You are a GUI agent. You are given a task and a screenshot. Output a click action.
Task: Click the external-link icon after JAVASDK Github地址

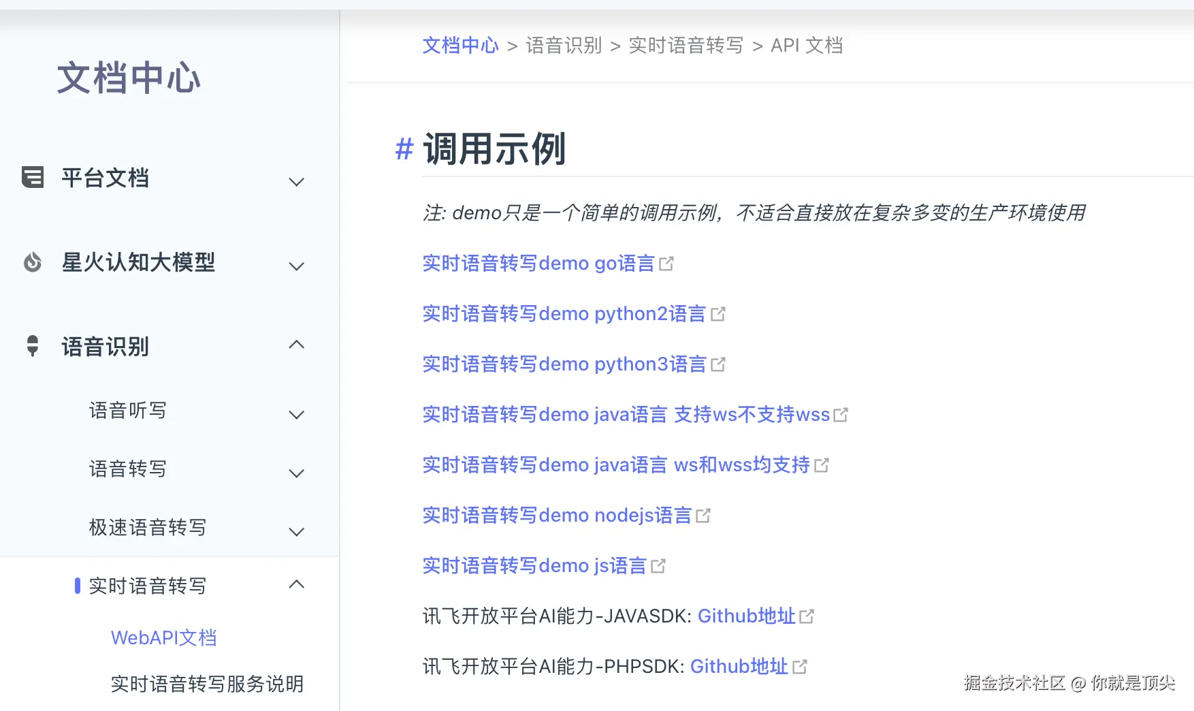tap(807, 615)
